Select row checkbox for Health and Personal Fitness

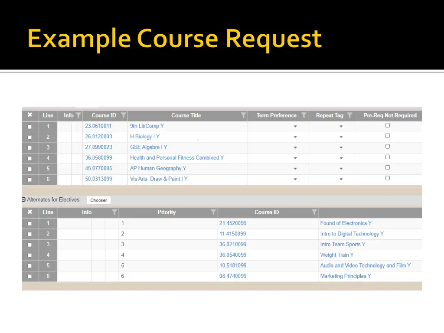coord(29,158)
